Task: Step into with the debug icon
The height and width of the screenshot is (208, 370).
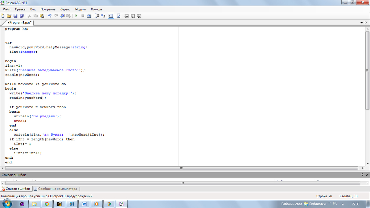Action: (97, 16)
